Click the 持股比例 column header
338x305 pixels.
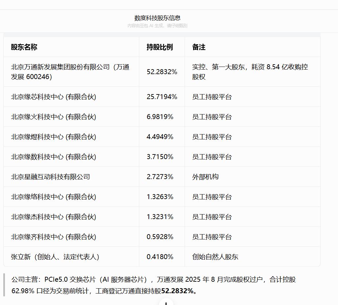point(160,47)
